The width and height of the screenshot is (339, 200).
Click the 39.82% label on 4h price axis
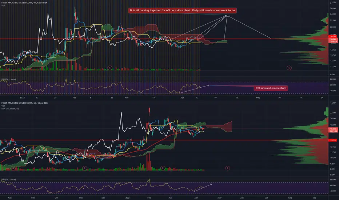pyautogui.click(x=333, y=41)
